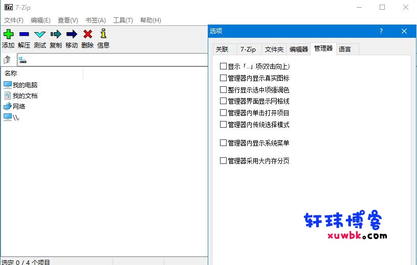Screen dimensions: 417x265
Task: Click the Info (信息) yellow icon
Action: pyautogui.click(x=103, y=33)
